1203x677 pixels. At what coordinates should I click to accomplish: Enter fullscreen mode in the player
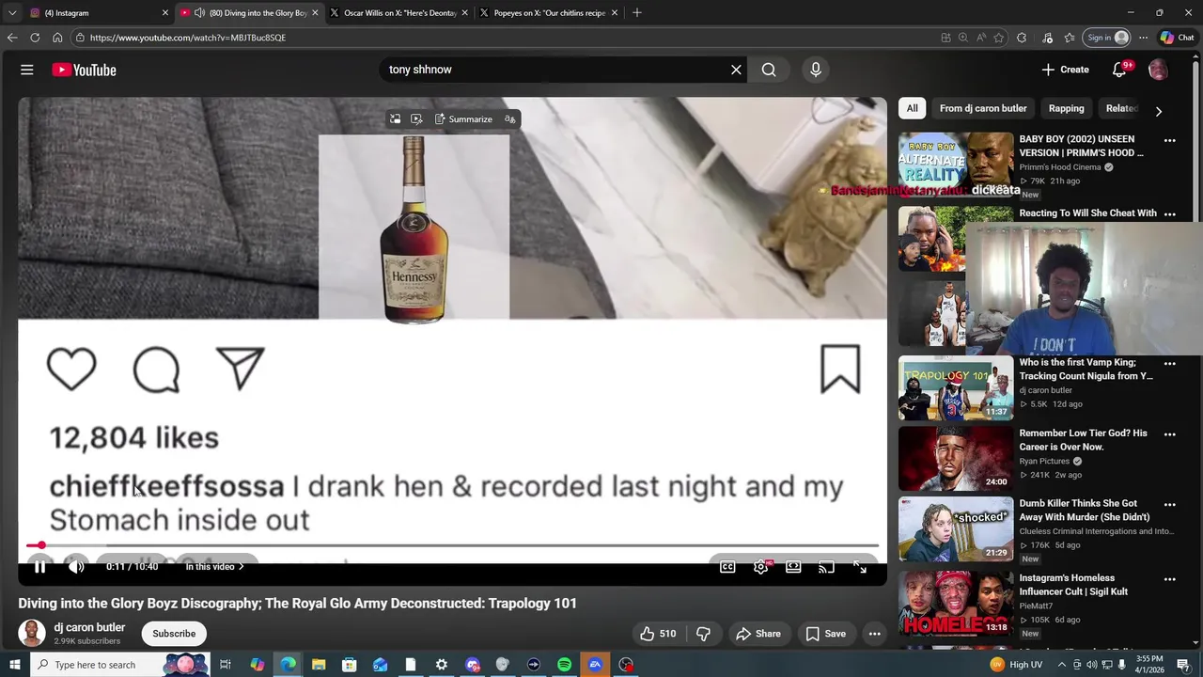point(859,567)
